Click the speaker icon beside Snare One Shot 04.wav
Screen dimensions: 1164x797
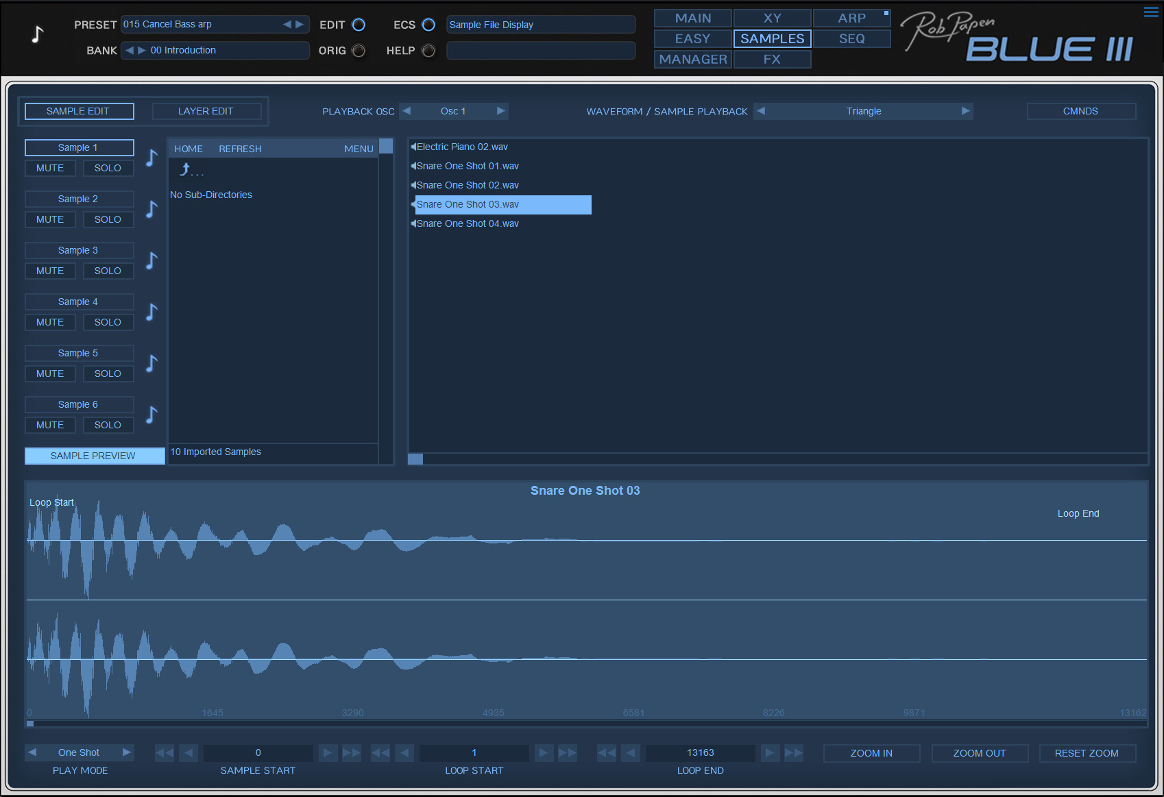413,223
